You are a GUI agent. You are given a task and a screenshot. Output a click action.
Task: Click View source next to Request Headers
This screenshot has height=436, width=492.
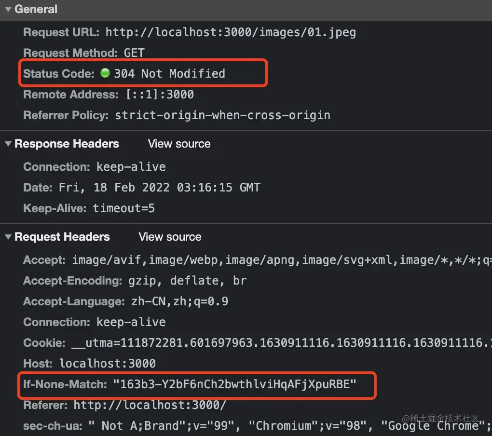point(170,237)
